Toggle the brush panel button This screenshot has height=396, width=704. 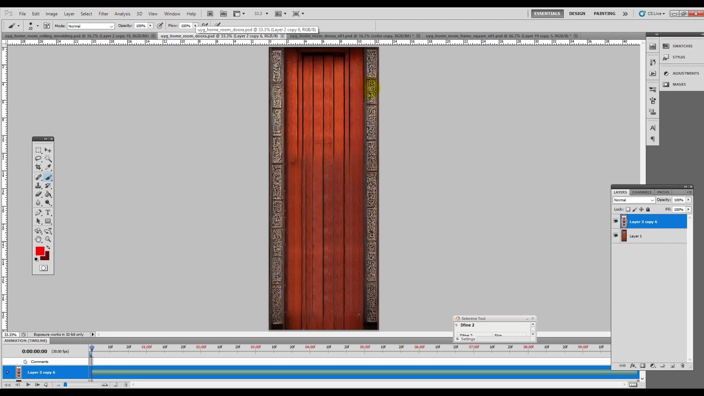click(47, 26)
